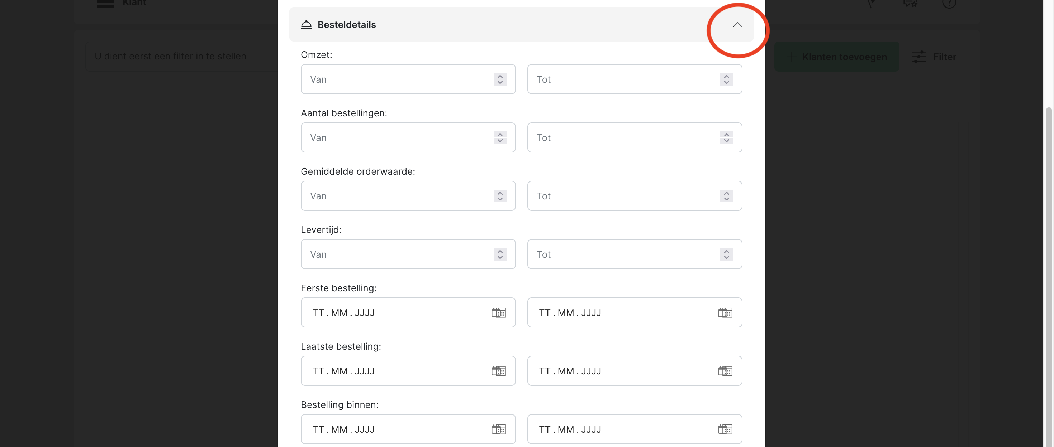Image resolution: width=1054 pixels, height=447 pixels.
Task: Click the Omzet Tot stepper arrows
Action: pos(726,79)
